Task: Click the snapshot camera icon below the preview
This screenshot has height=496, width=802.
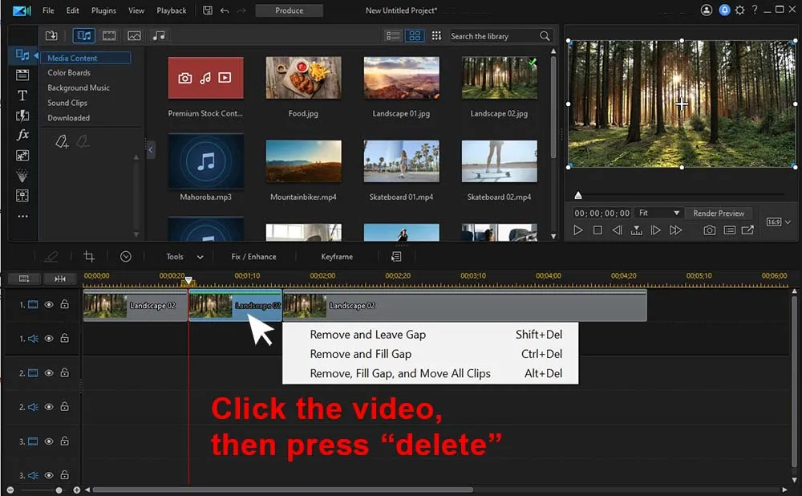Action: (x=708, y=230)
